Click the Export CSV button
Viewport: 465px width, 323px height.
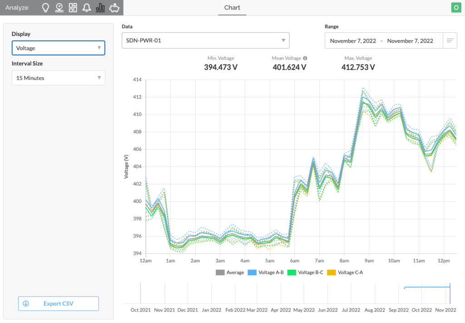[59, 303]
